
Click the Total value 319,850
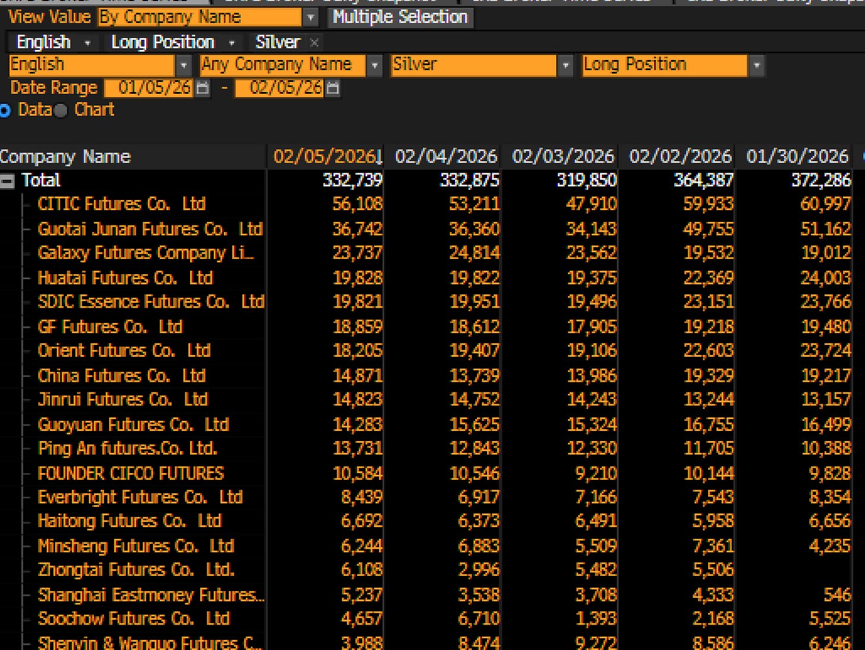(587, 180)
